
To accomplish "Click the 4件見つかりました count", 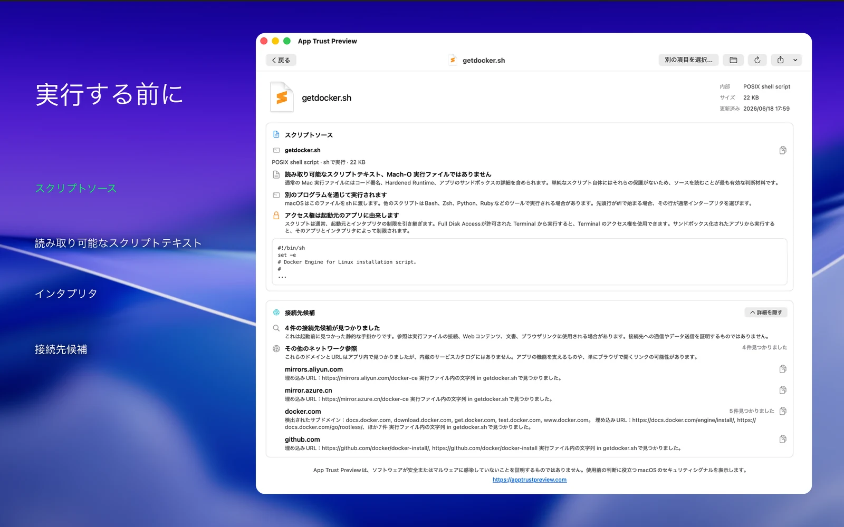I will point(764,347).
